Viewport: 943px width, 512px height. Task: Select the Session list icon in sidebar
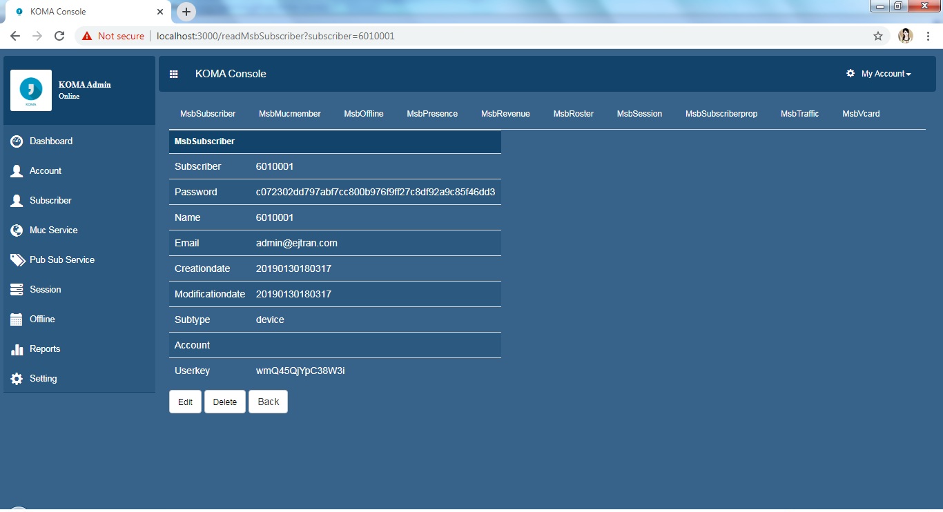pyautogui.click(x=17, y=289)
